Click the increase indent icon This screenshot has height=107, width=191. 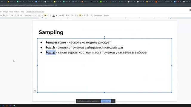[x=87, y=15]
